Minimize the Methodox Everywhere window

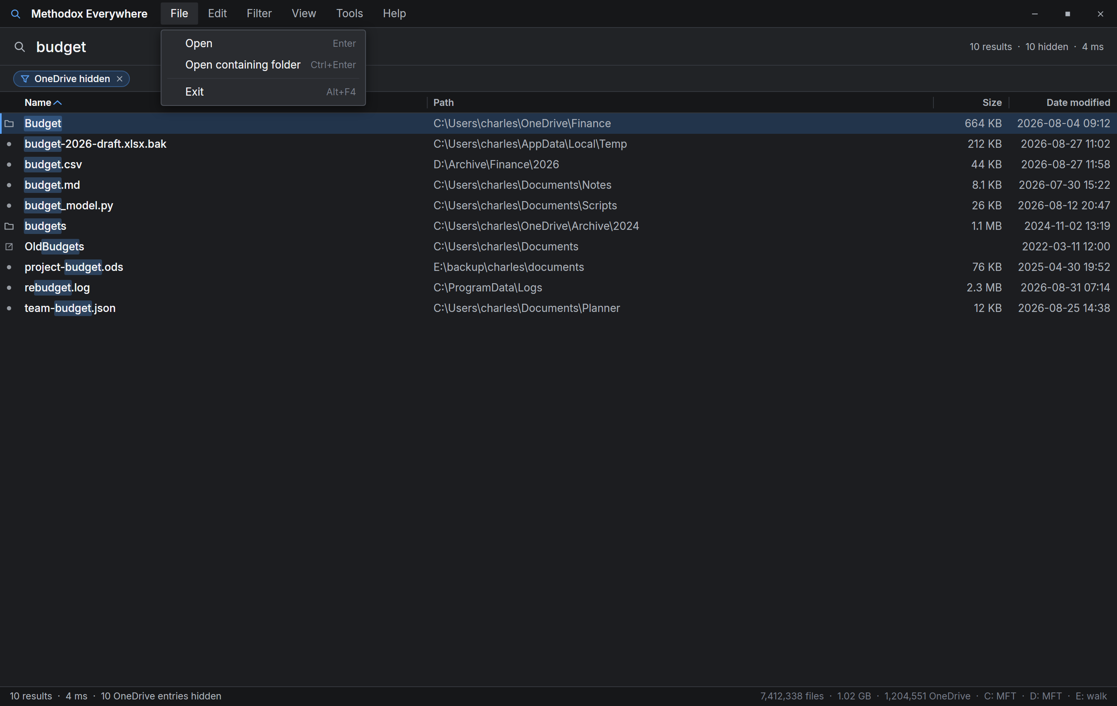tap(1034, 14)
